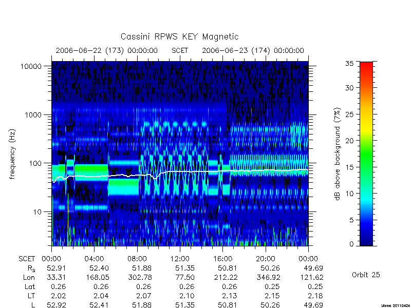Click the '04:00' time tick label

point(94,259)
